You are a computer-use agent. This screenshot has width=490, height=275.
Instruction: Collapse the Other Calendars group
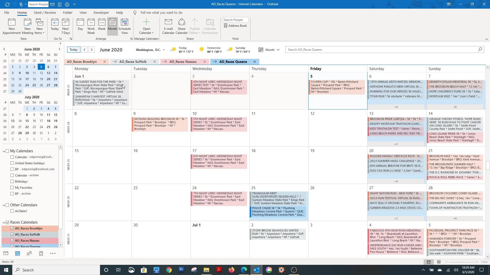4,205
